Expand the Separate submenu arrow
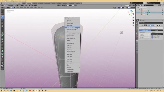 point(79,68)
